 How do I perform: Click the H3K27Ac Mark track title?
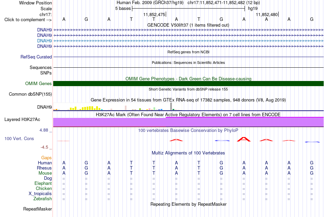188,115
